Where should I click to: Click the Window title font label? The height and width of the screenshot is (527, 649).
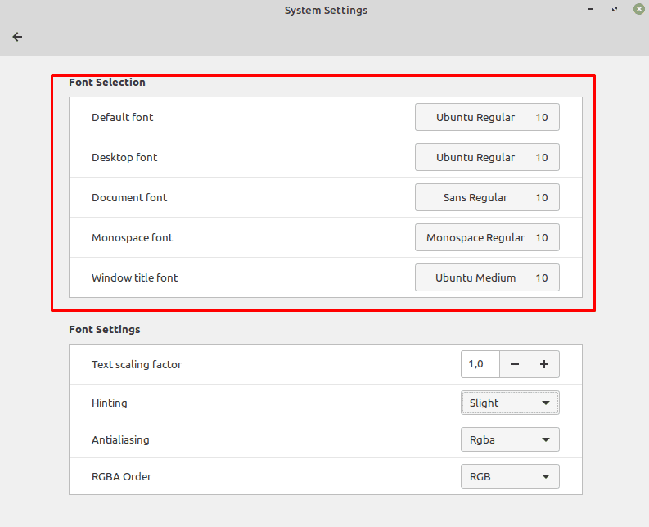point(135,277)
